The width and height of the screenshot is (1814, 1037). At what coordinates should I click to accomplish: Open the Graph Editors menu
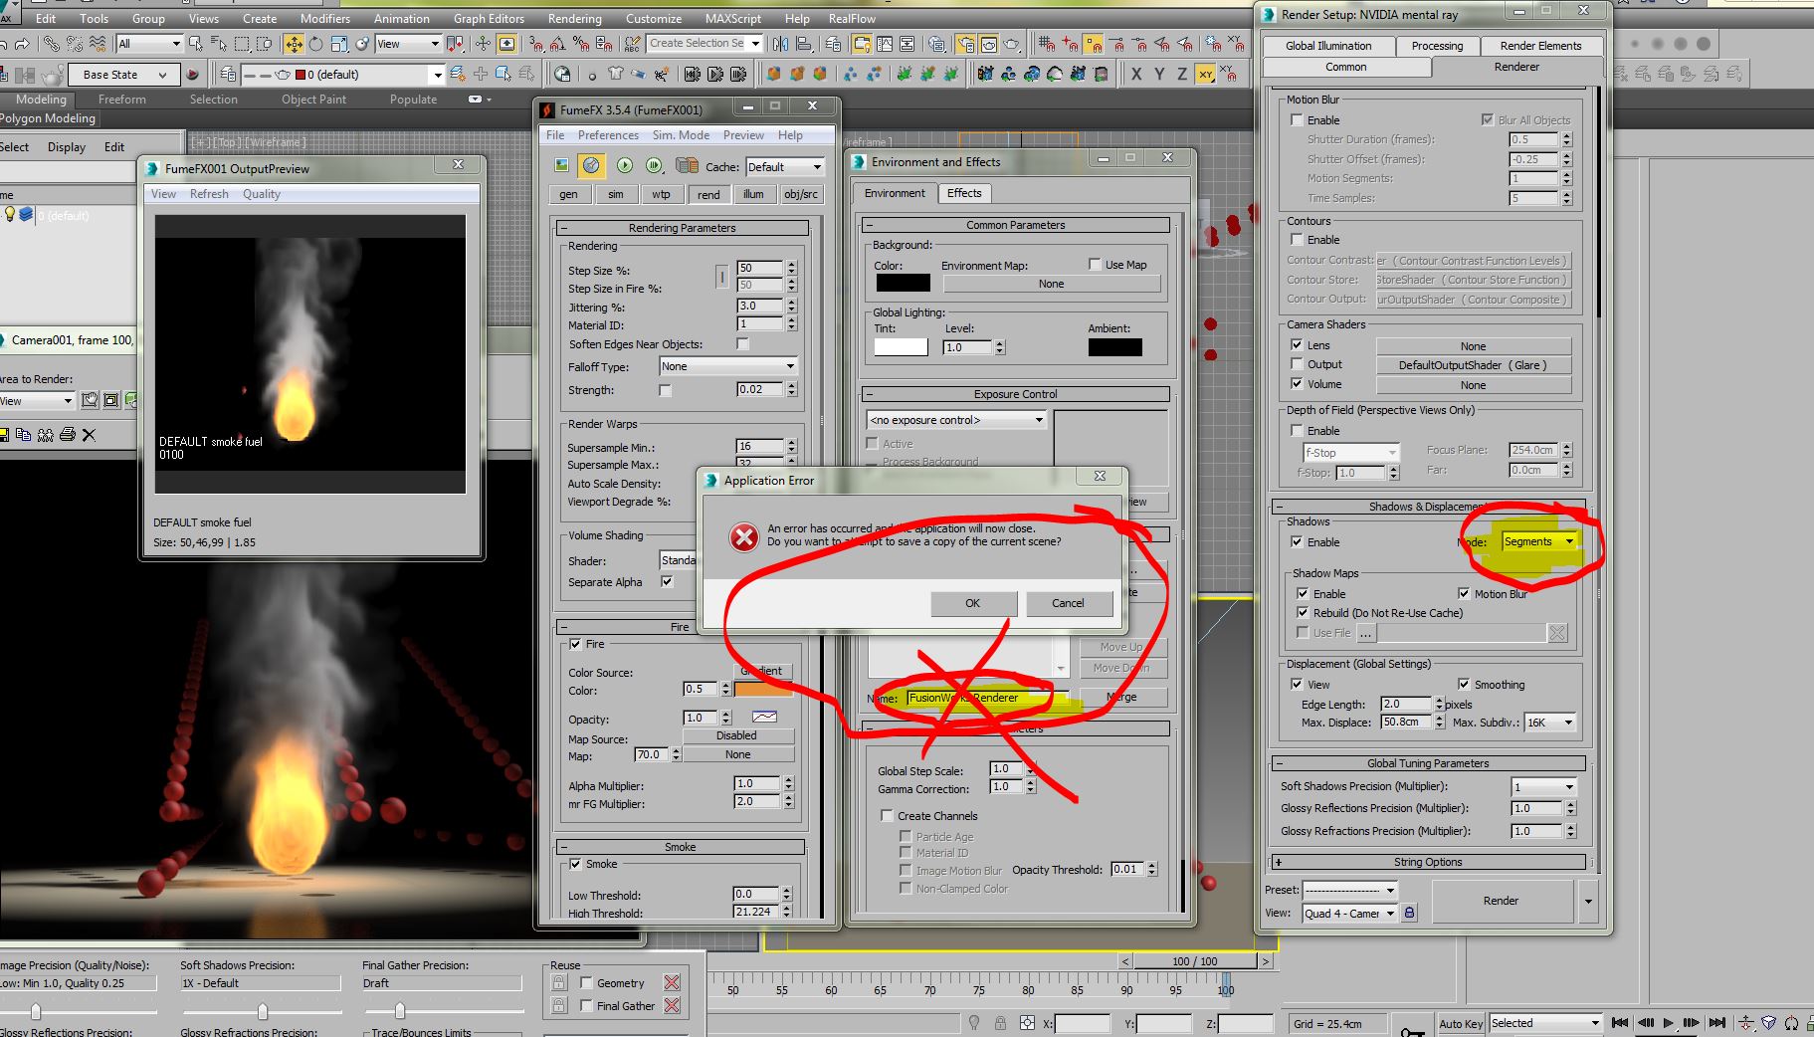(x=489, y=18)
